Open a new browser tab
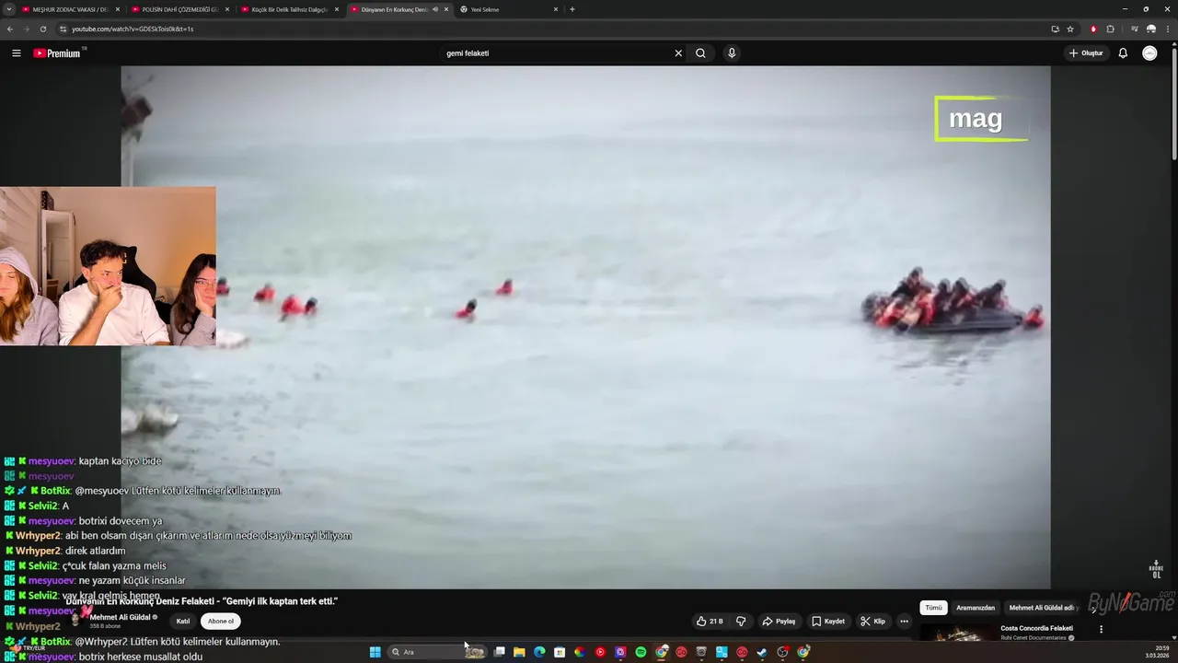 click(x=572, y=9)
